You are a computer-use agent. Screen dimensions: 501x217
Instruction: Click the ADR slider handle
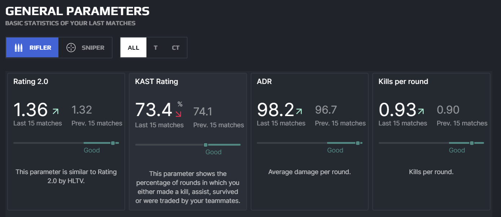click(358, 143)
